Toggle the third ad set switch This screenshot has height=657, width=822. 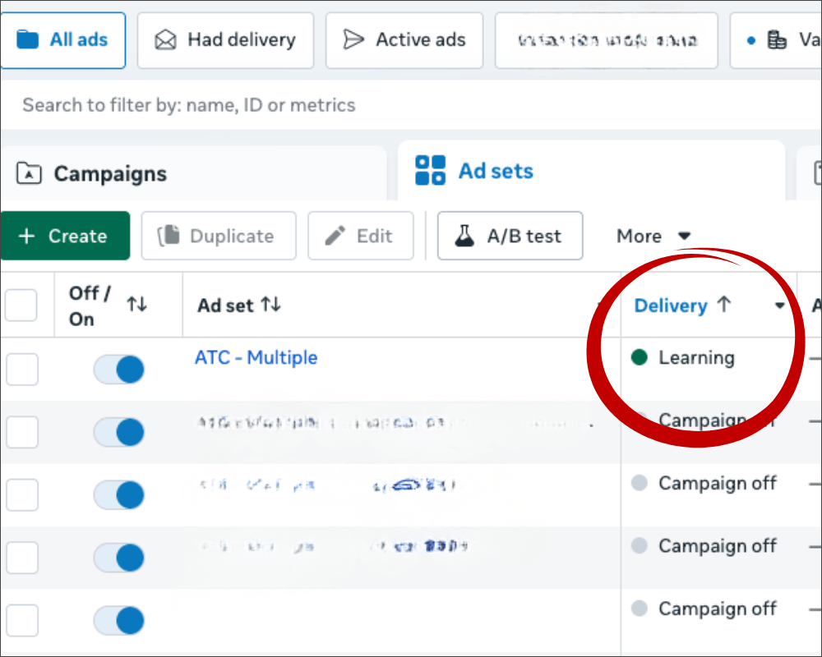pyautogui.click(x=119, y=495)
